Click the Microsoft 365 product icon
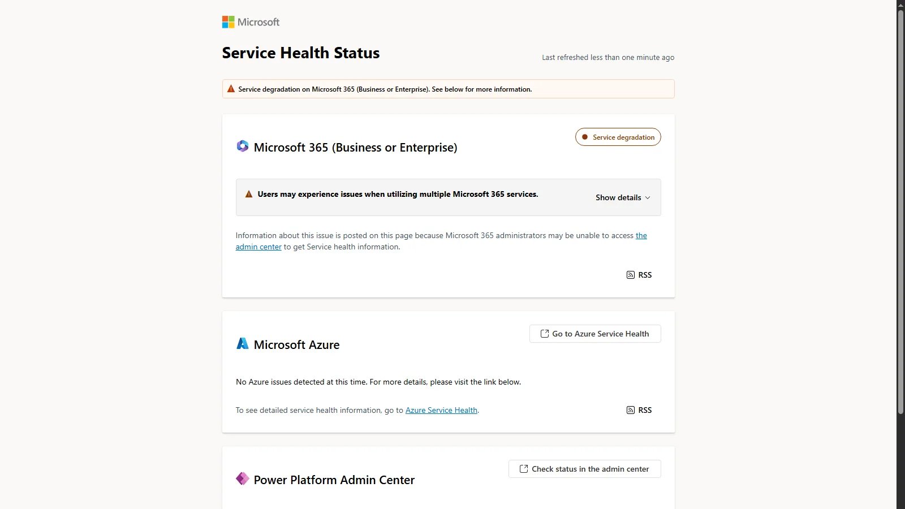 [243, 146]
